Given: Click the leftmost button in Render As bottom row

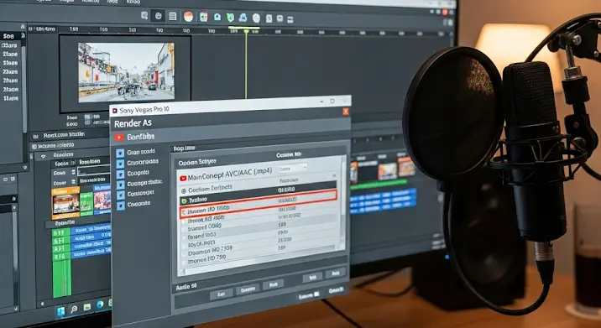Looking at the screenshot, I should pos(221,294).
